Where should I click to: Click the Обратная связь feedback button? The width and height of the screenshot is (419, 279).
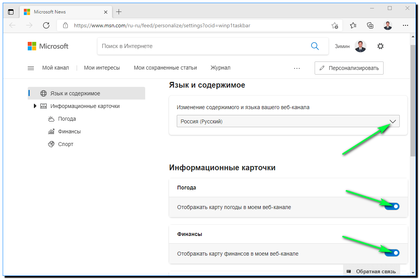pos(371,271)
